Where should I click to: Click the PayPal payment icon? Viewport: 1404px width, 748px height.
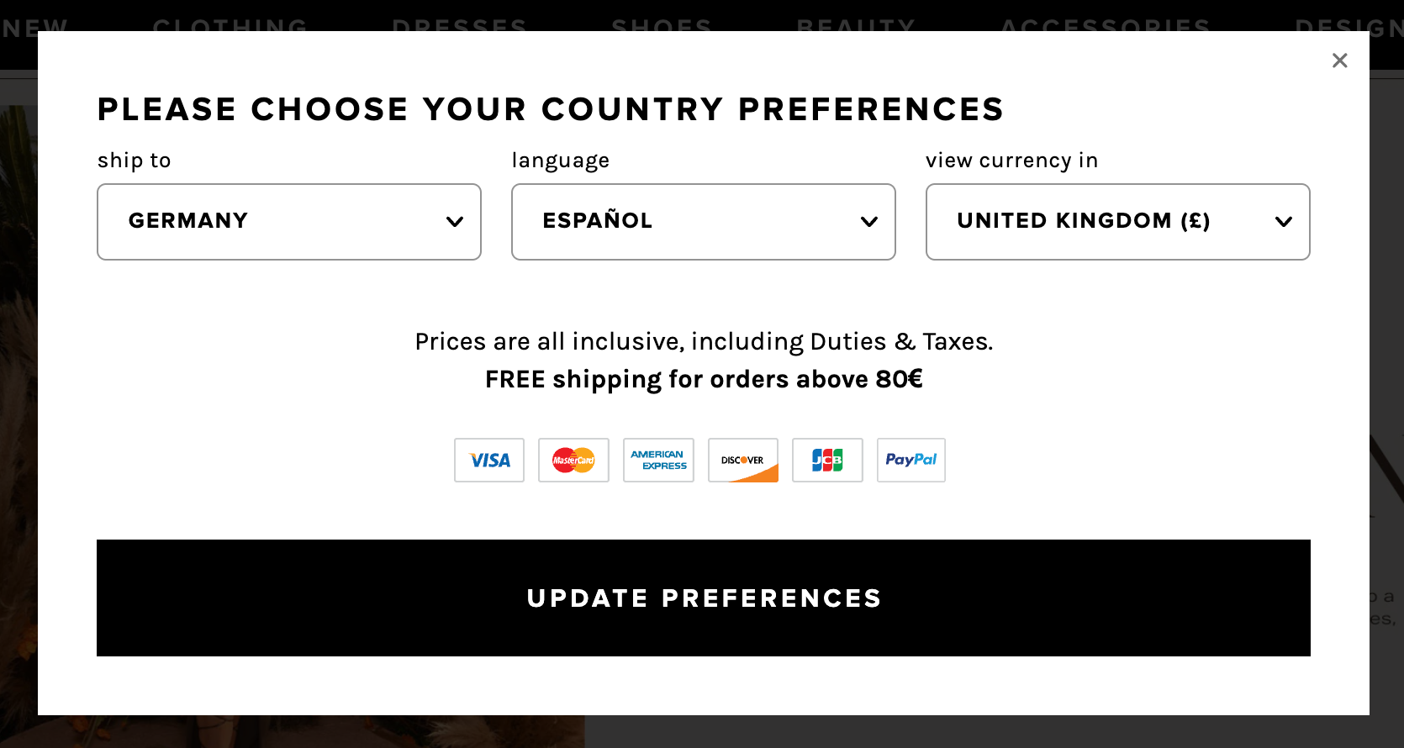click(911, 460)
